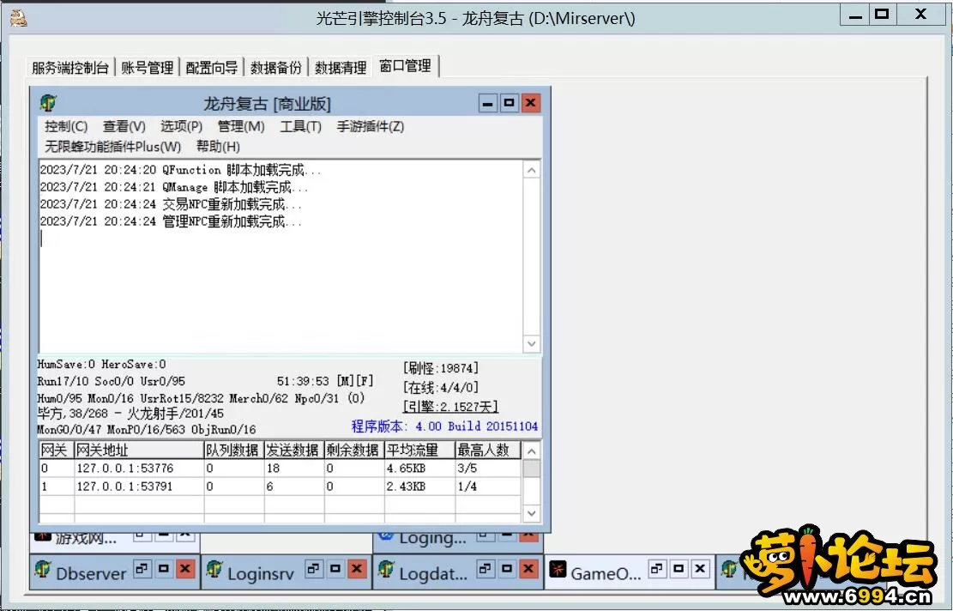The image size is (953, 611).
Task: Close the Dbserver minimized window
Action: [x=185, y=569]
